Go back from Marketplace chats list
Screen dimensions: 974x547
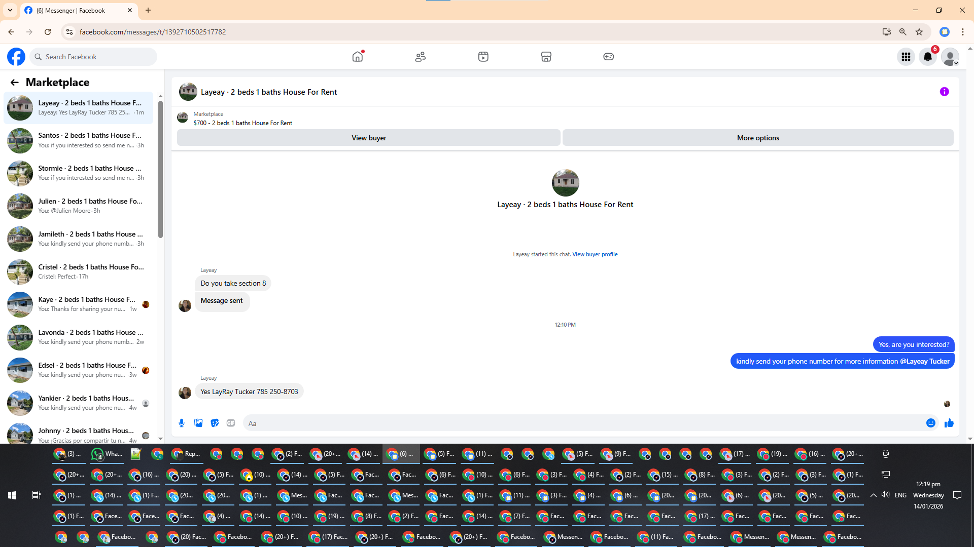14,82
